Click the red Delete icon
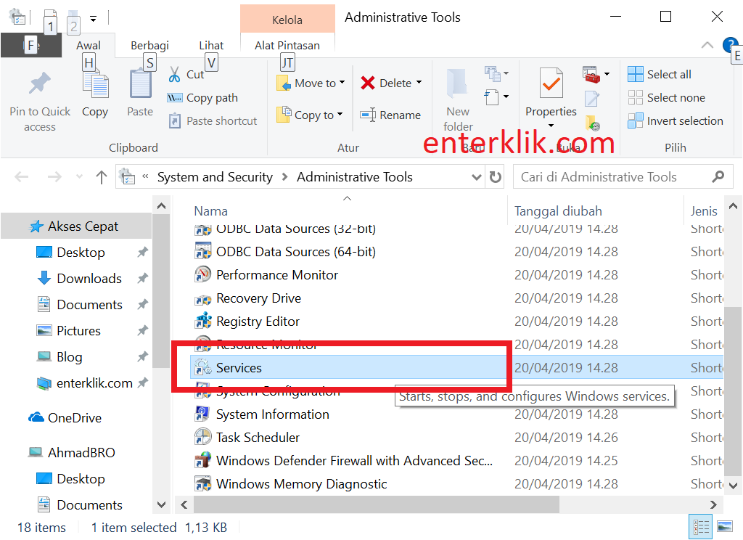The image size is (743, 540). pyautogui.click(x=368, y=83)
